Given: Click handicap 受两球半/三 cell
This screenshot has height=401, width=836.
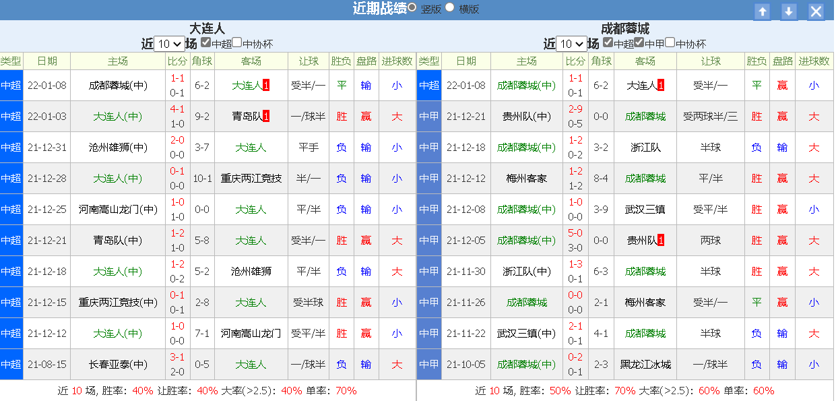Looking at the screenshot, I should pyautogui.click(x=710, y=117).
